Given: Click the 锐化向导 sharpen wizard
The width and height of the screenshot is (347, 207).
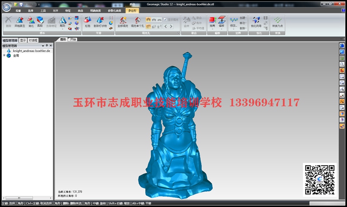Looking at the screenshot, I should coord(256,22).
